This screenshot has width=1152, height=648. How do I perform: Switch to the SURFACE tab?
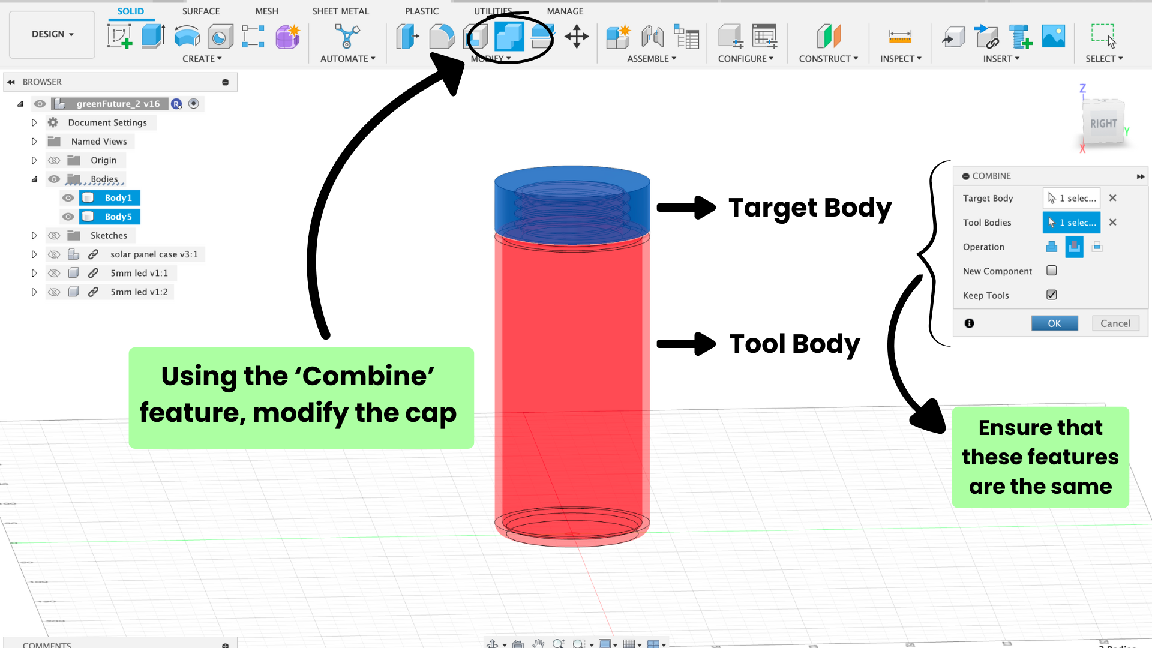(x=201, y=11)
